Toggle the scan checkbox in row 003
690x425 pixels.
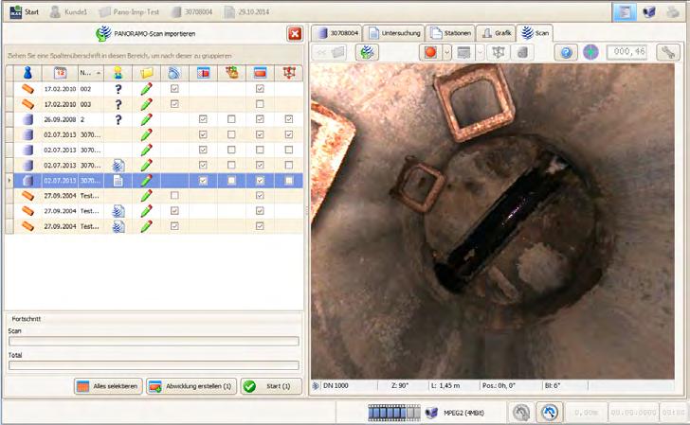(174, 104)
